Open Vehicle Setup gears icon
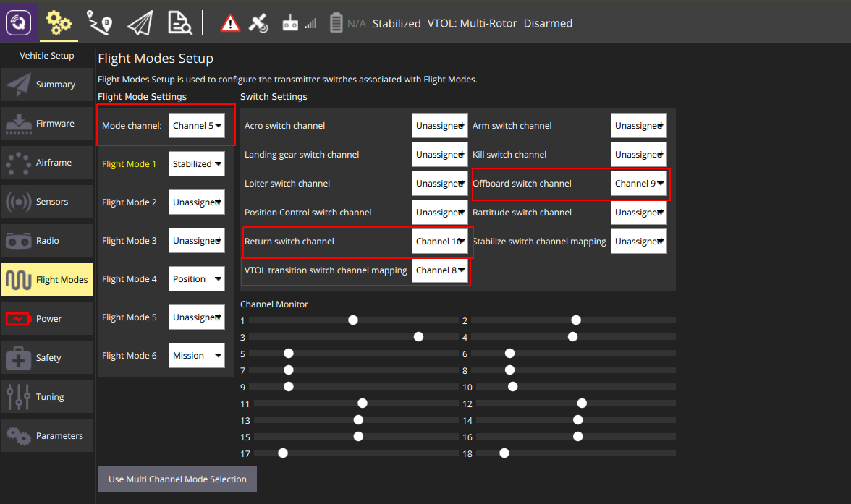The width and height of the screenshot is (851, 504). pyautogui.click(x=59, y=23)
